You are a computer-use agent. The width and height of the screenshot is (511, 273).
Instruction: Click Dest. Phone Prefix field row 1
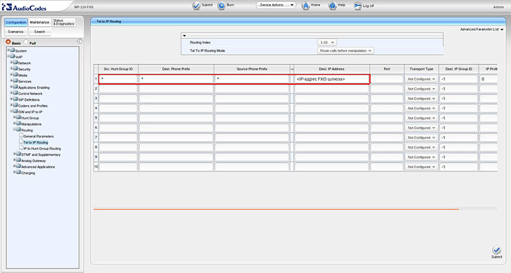pyautogui.click(x=176, y=79)
